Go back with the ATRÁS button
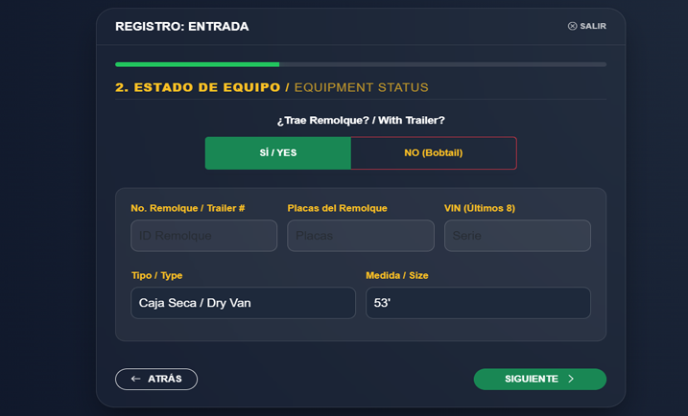688x416 pixels. [x=156, y=380]
